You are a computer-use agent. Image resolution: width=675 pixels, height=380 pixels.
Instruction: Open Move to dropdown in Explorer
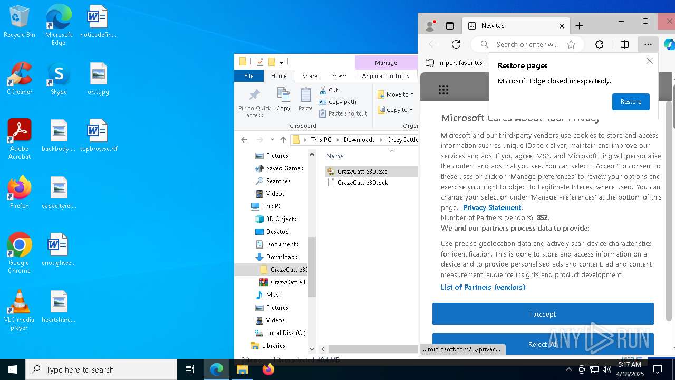pyautogui.click(x=396, y=94)
